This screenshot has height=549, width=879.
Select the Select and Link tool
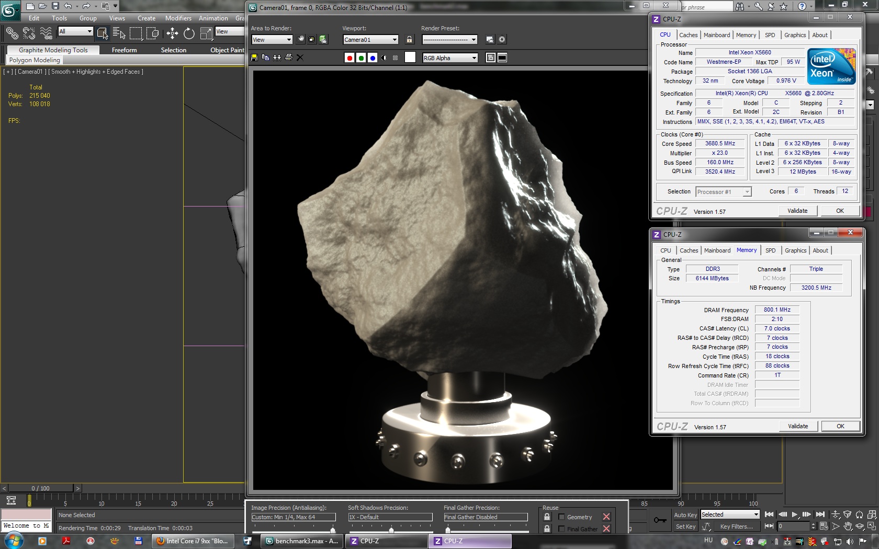12,33
